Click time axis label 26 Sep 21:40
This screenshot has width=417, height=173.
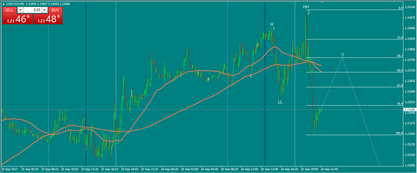329,170
